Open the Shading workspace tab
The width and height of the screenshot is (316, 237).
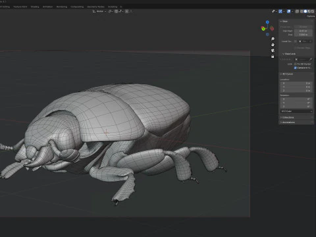[35, 7]
